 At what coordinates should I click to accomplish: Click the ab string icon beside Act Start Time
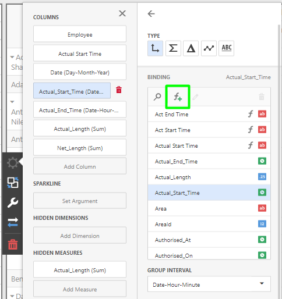(x=262, y=130)
